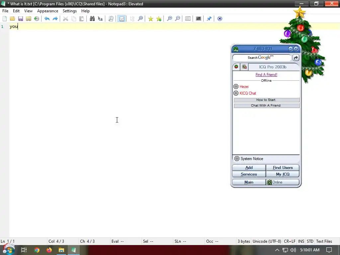The height and width of the screenshot is (255, 340).
Task: Open the My ICQ menu button
Action: tap(283, 174)
